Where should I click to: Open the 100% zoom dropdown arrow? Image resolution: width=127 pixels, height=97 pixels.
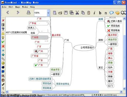[48, 13]
